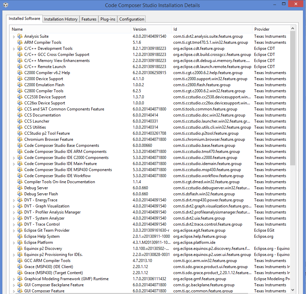
Task: Click the DVT - System Analyzer icon
Action: [20, 218]
